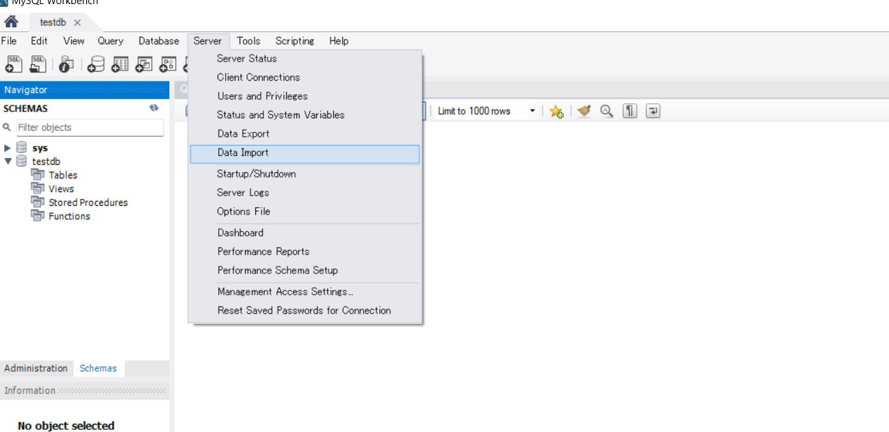Create a new schema toolbar icon
The image size is (889, 432).
pos(96,64)
